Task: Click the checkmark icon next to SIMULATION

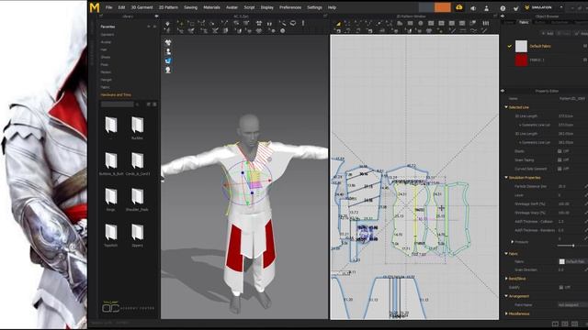Action: pos(516,8)
